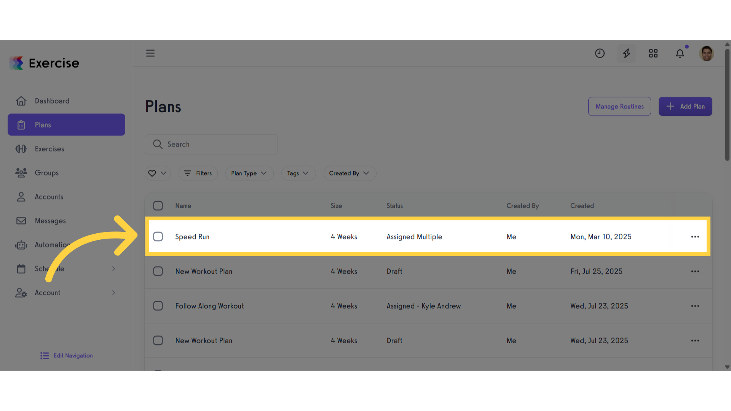This screenshot has width=731, height=411.
Task: Click the Accounts person icon
Action: [21, 197]
